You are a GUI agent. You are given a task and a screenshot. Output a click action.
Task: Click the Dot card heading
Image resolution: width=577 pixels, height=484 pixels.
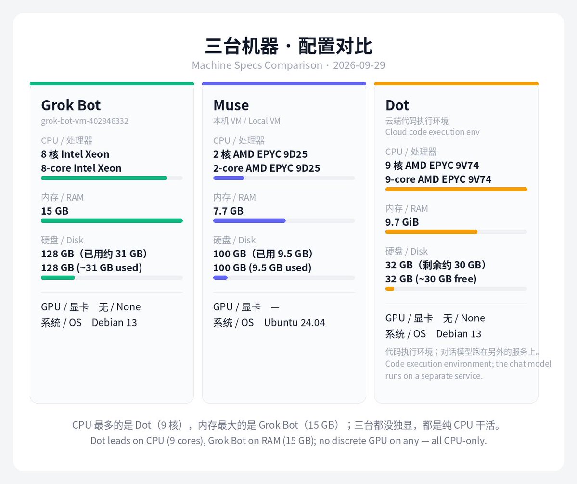tap(397, 105)
